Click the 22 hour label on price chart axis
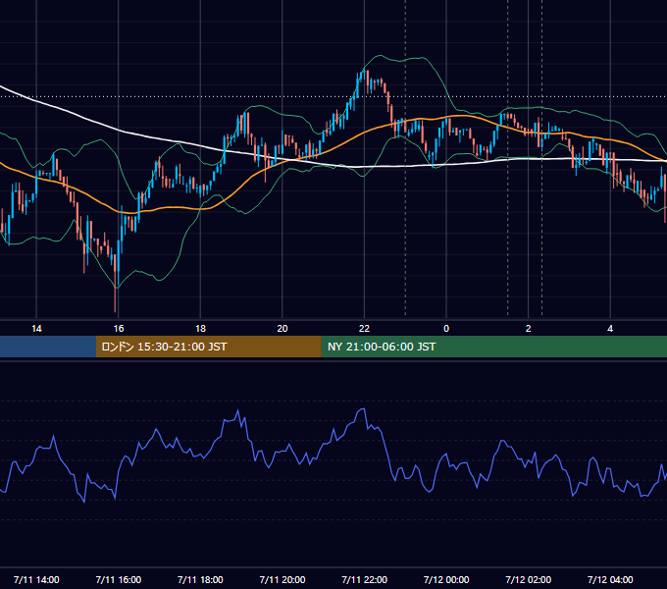Screen dimensions: 667x589 364,329
